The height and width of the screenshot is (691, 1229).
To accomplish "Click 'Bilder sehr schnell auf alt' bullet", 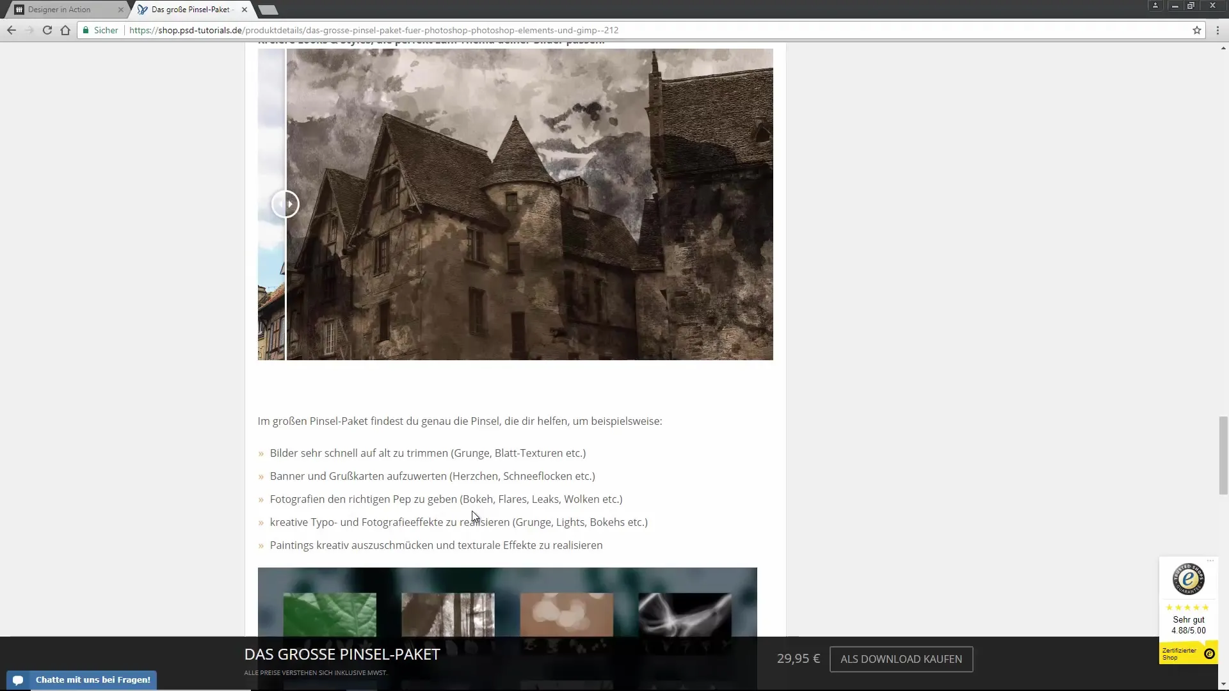I will click(428, 453).
